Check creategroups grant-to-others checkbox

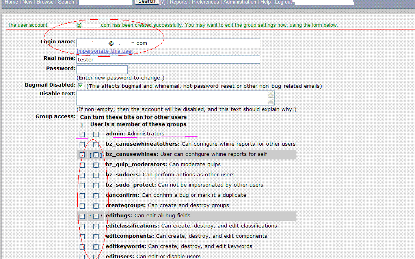click(82, 206)
